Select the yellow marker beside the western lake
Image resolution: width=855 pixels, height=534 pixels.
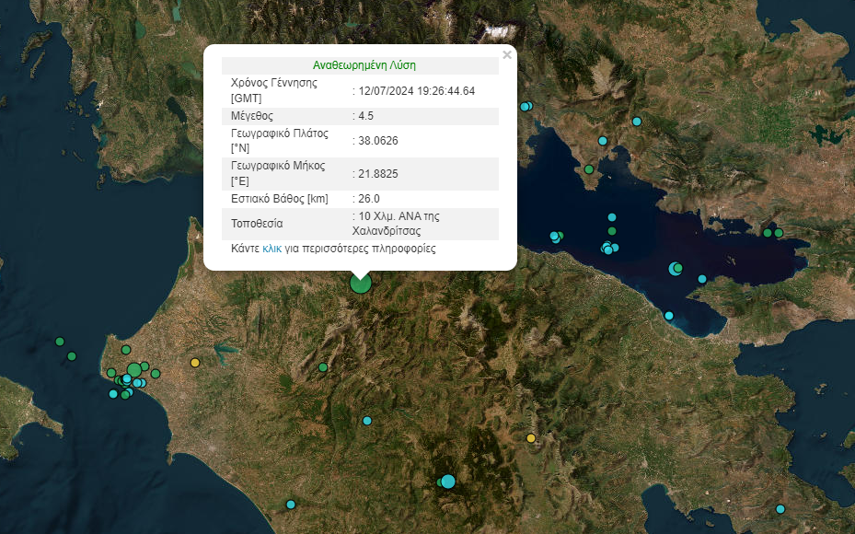[194, 363]
